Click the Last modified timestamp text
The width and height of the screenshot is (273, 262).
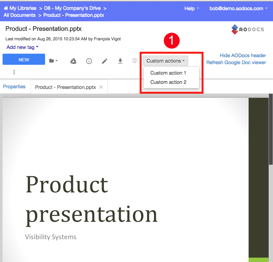pos(63,39)
